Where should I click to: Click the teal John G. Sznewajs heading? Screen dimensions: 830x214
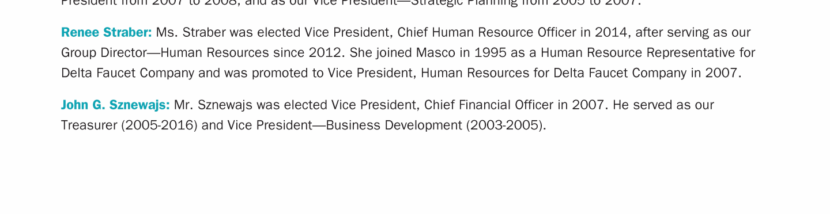(x=115, y=105)
